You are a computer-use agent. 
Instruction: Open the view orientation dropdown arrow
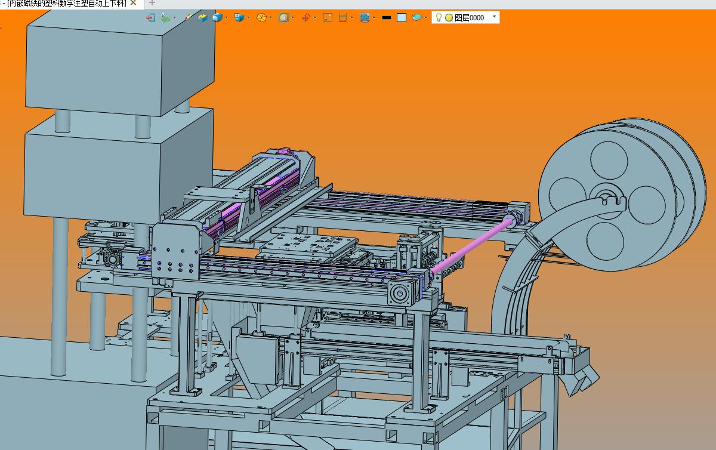pos(249,18)
